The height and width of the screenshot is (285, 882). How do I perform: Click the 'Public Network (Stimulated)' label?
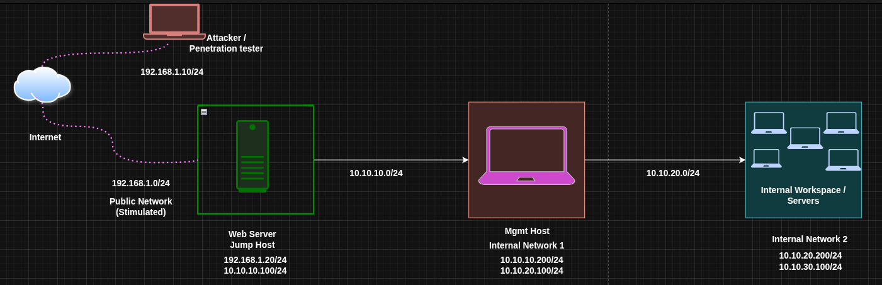click(140, 206)
